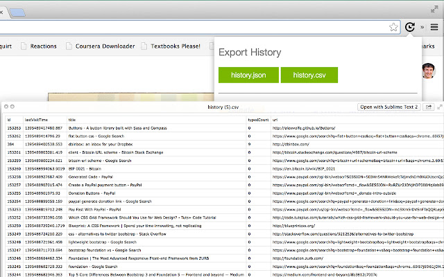Viewport: 444px width, 277px height.
Task: Bookmark page with the star icon
Action: click(x=393, y=27)
